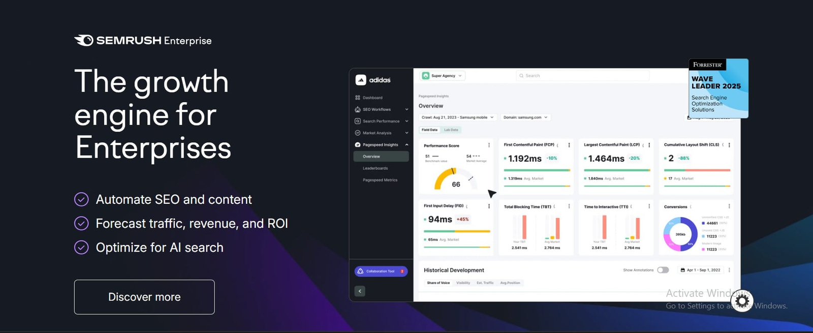
Task: Open the Time to Interactive card menu
Action: pyautogui.click(x=649, y=206)
